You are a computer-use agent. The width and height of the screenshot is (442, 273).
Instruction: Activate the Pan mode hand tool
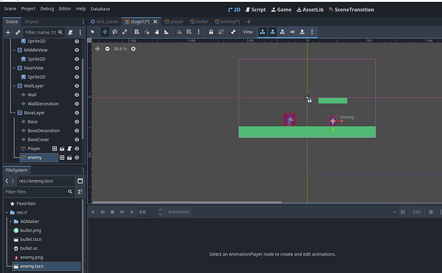pos(157,31)
